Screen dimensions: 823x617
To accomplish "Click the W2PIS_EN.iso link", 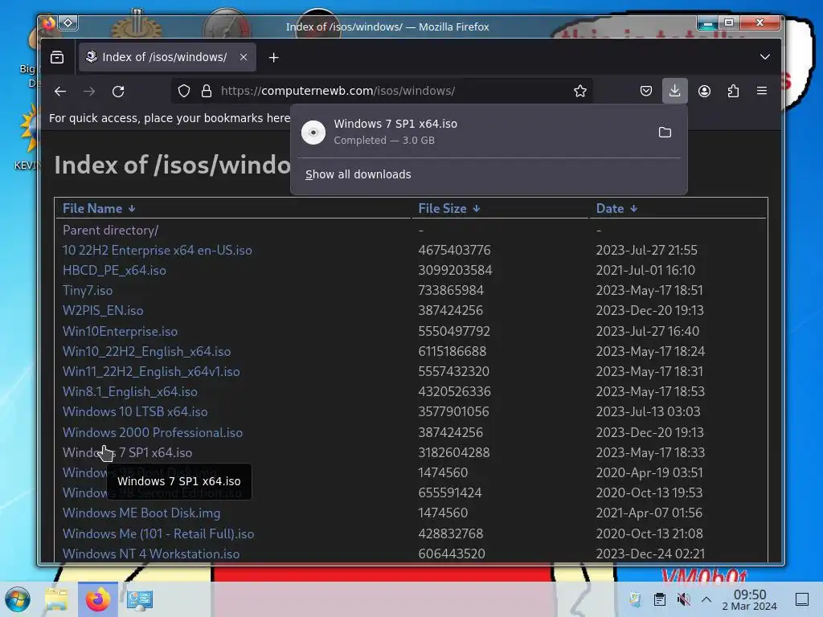I will [102, 311].
